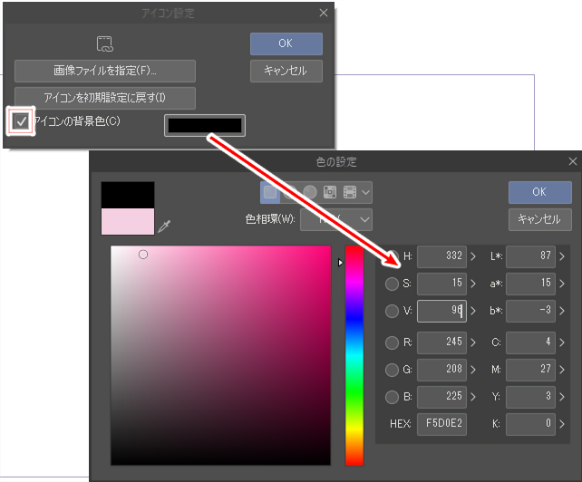Select the sphere-style color mode icon
Viewport: 582px width, 482px height.
(x=310, y=192)
